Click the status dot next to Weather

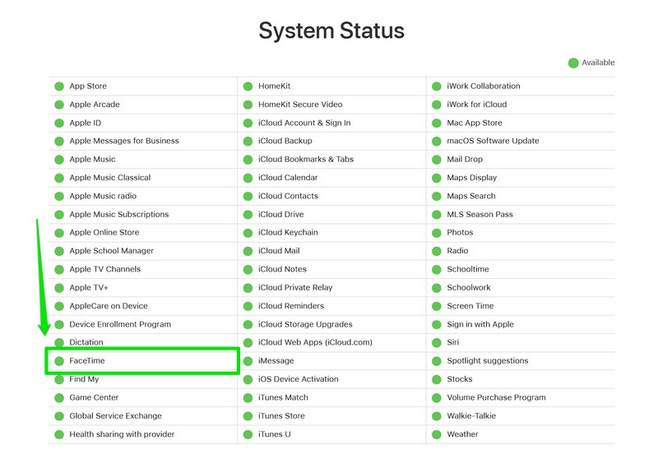pos(437,434)
